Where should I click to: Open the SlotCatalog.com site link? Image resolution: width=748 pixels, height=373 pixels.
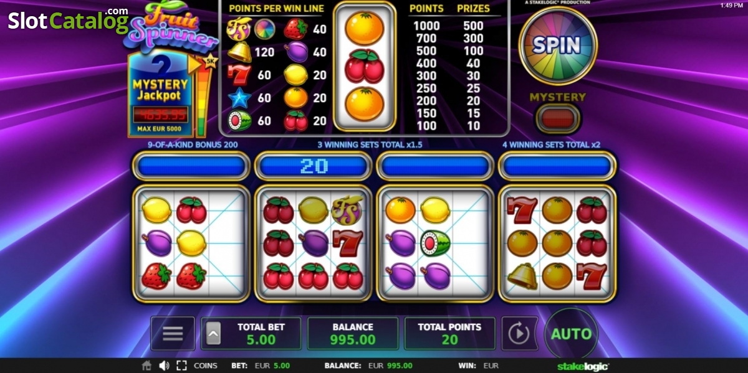(68, 21)
